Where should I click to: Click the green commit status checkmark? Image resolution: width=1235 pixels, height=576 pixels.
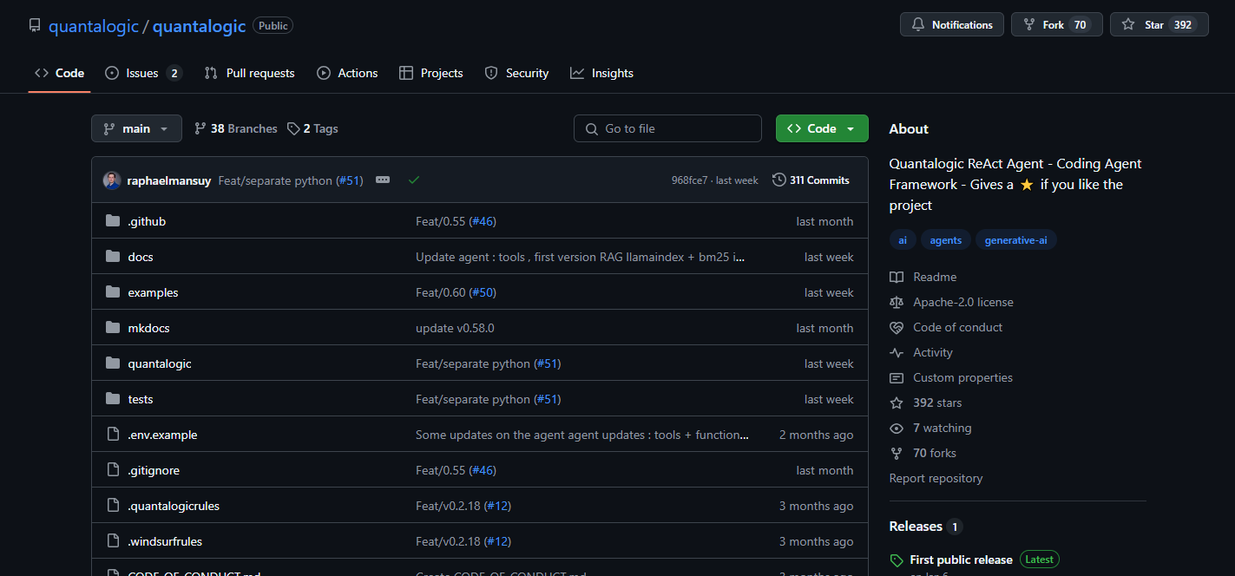414,180
